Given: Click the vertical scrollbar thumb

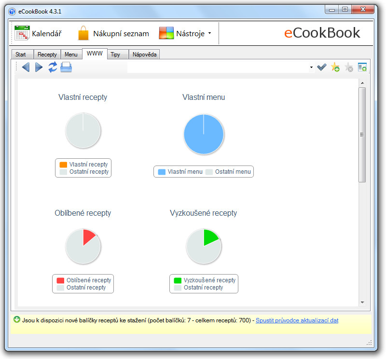Looking at the screenshot, I should (362, 135).
